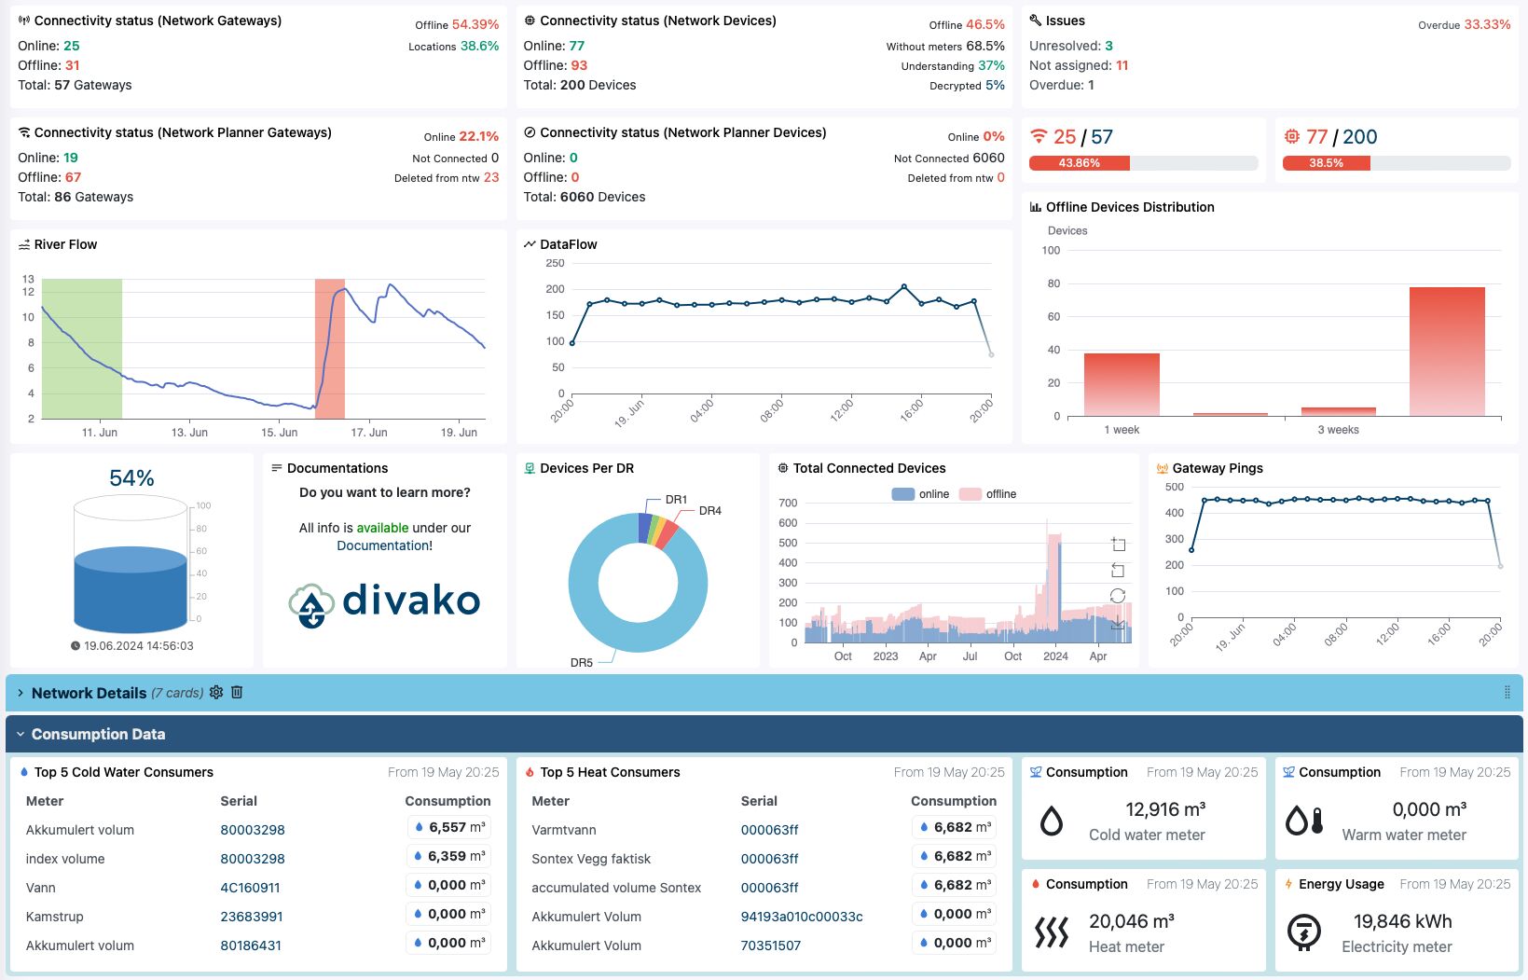Click the 1 week offline devices bar
The width and height of the screenshot is (1528, 980).
(1122, 384)
